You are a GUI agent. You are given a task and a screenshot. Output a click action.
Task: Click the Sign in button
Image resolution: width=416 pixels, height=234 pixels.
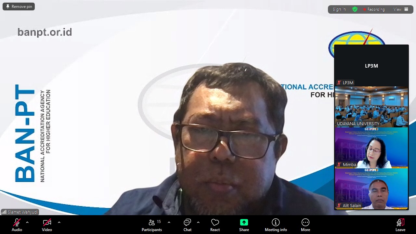click(x=339, y=9)
